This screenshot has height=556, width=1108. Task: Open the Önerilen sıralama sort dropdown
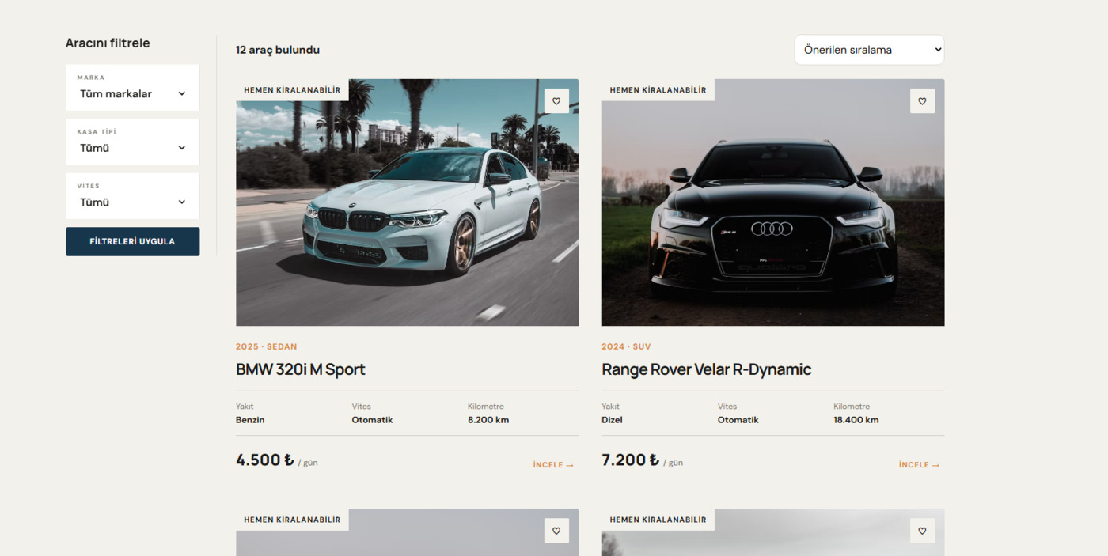[x=869, y=50]
